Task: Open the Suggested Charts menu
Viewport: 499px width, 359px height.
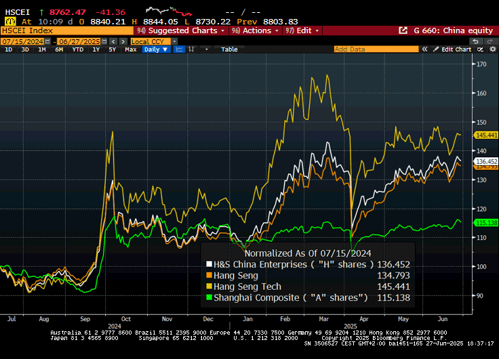Action: click(x=181, y=30)
